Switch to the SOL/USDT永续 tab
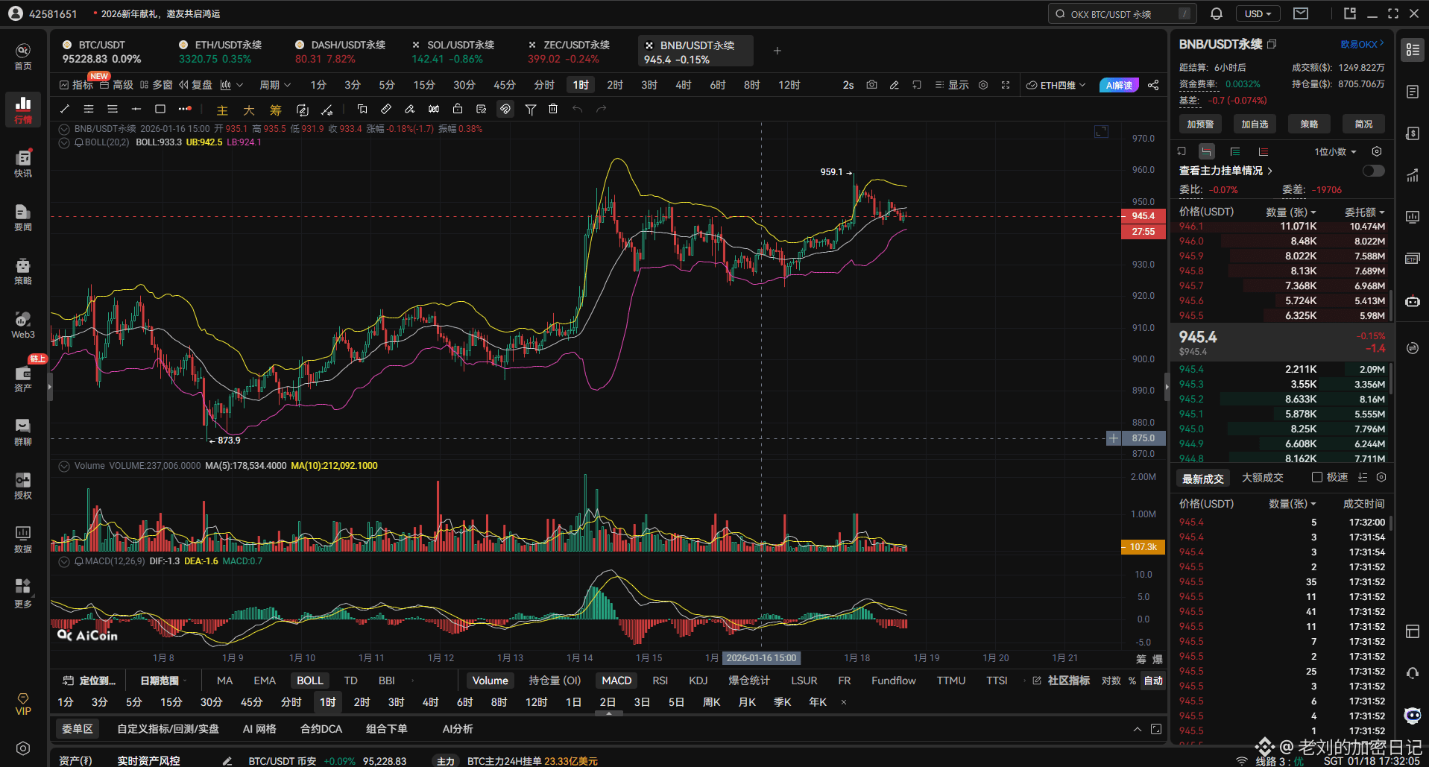Viewport: 1429px width, 767px height. point(453,51)
